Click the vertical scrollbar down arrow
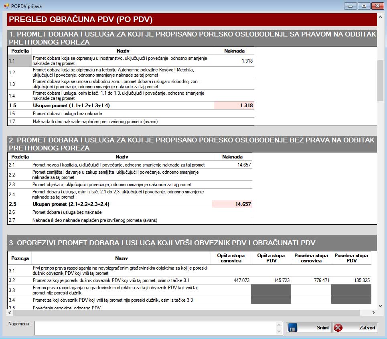 point(380,306)
